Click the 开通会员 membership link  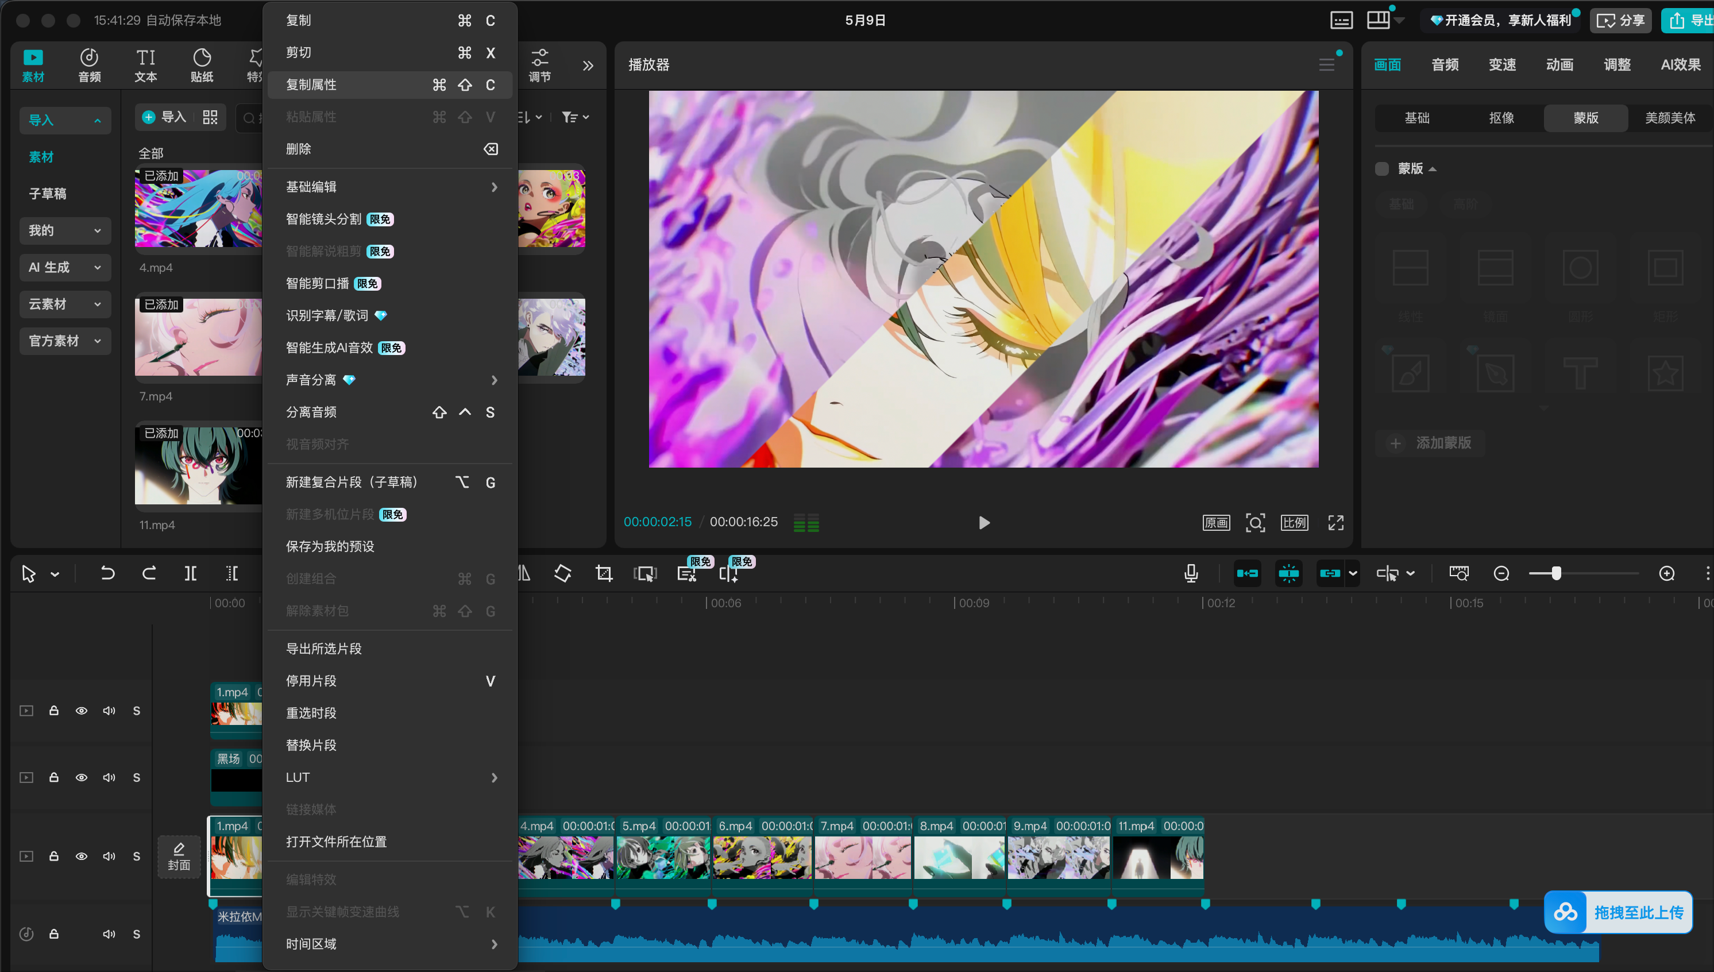1500,20
